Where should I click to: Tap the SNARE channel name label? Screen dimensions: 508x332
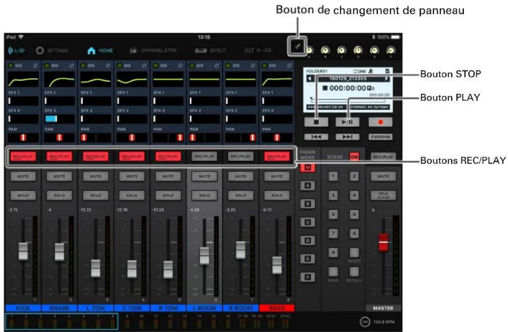click(59, 308)
